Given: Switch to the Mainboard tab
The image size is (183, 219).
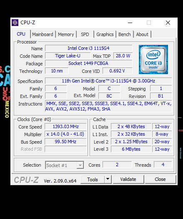Looking at the screenshot, I should [43, 34].
